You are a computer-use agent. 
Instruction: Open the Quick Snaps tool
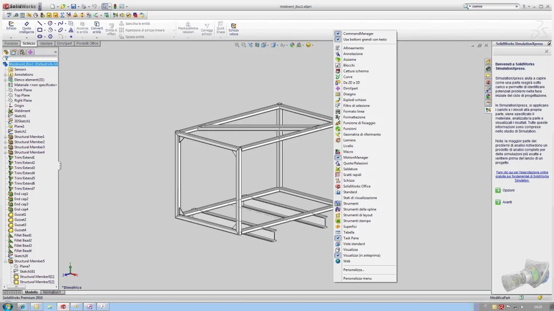click(x=221, y=28)
